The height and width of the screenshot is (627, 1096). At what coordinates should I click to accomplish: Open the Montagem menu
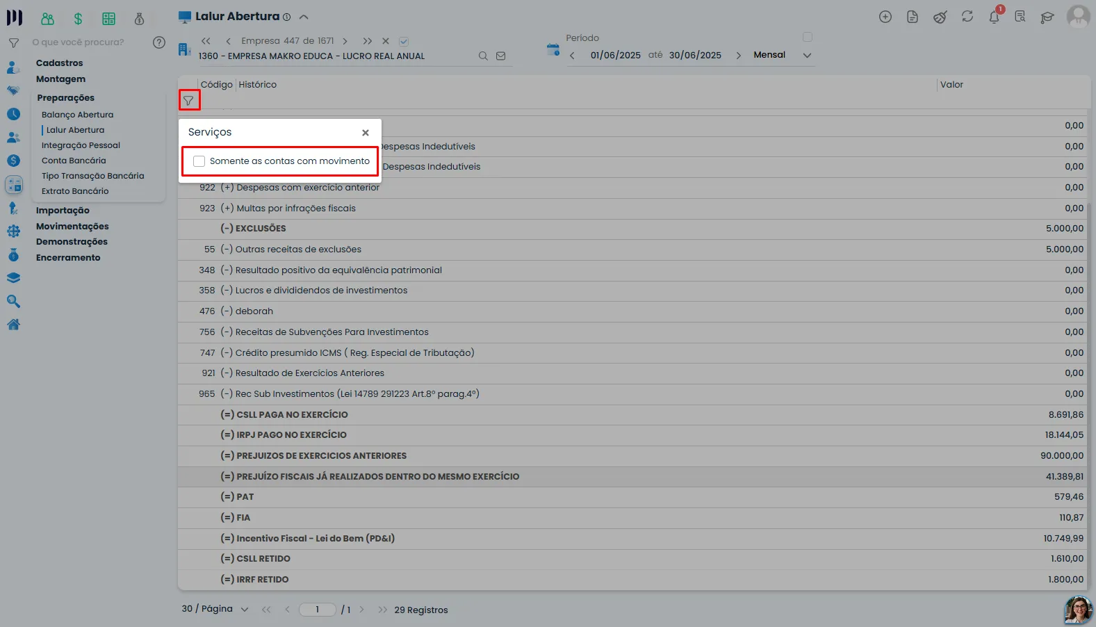tap(61, 79)
